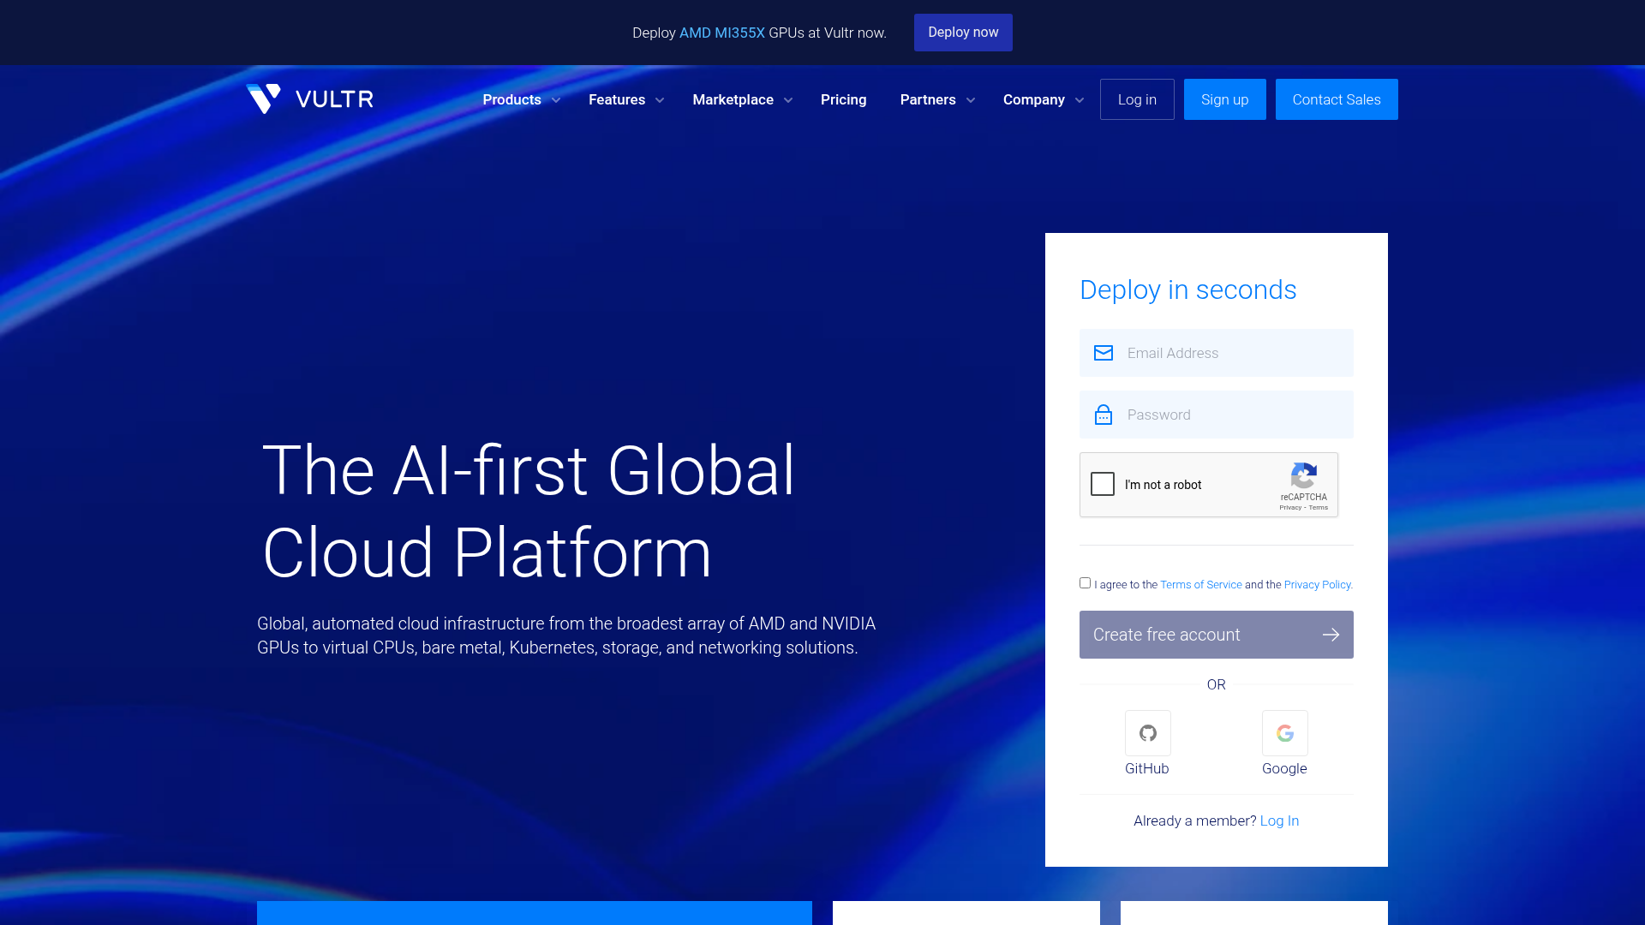Click the password lock icon
Image resolution: width=1645 pixels, height=925 pixels.
[1103, 415]
